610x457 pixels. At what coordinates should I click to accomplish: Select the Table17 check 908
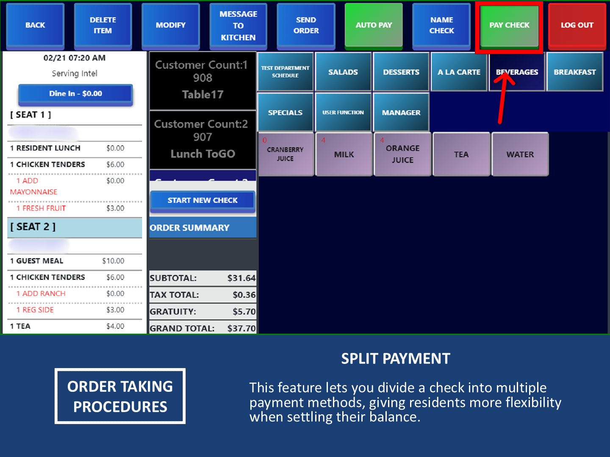coord(202,80)
